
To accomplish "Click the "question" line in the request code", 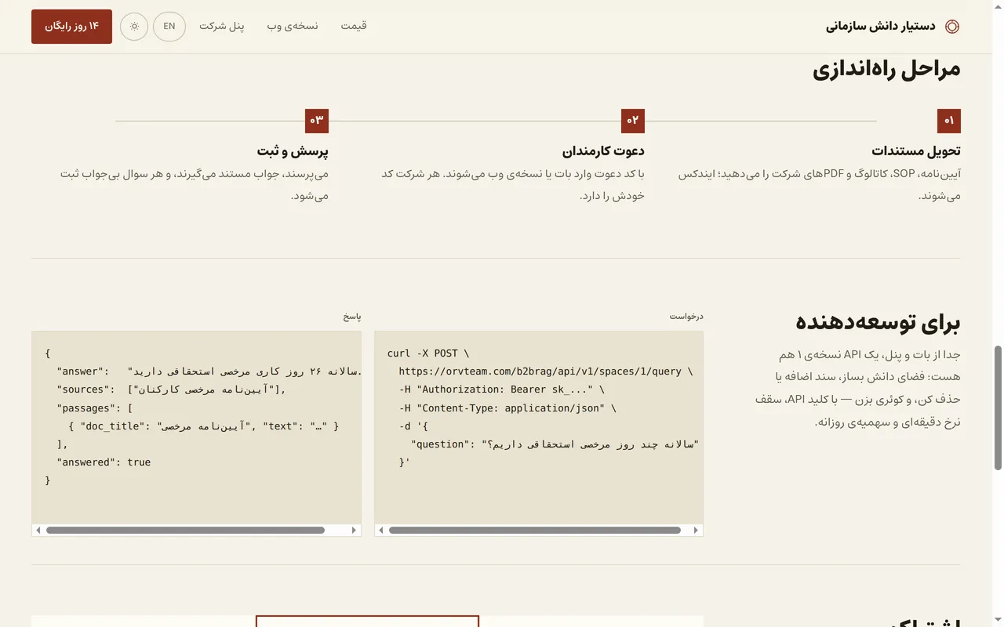I will [555, 444].
